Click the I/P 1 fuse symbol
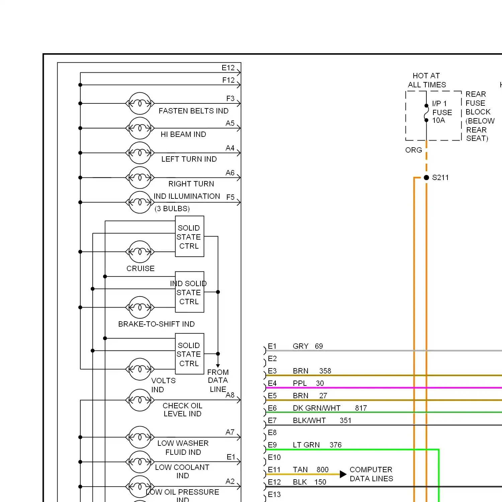 coord(426,113)
